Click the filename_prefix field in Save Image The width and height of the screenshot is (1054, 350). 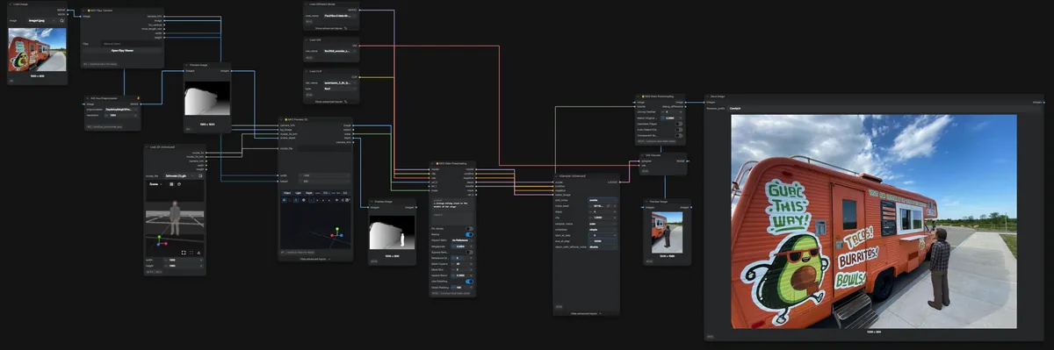tap(875, 108)
